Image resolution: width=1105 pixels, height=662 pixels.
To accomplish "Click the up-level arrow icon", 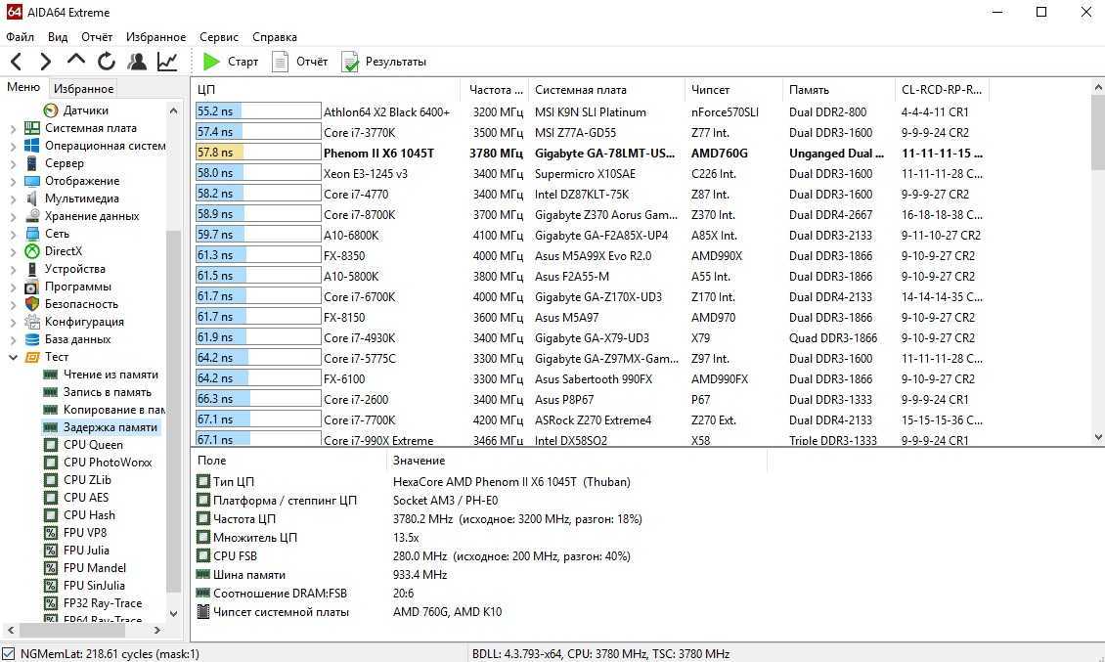I will (x=76, y=61).
